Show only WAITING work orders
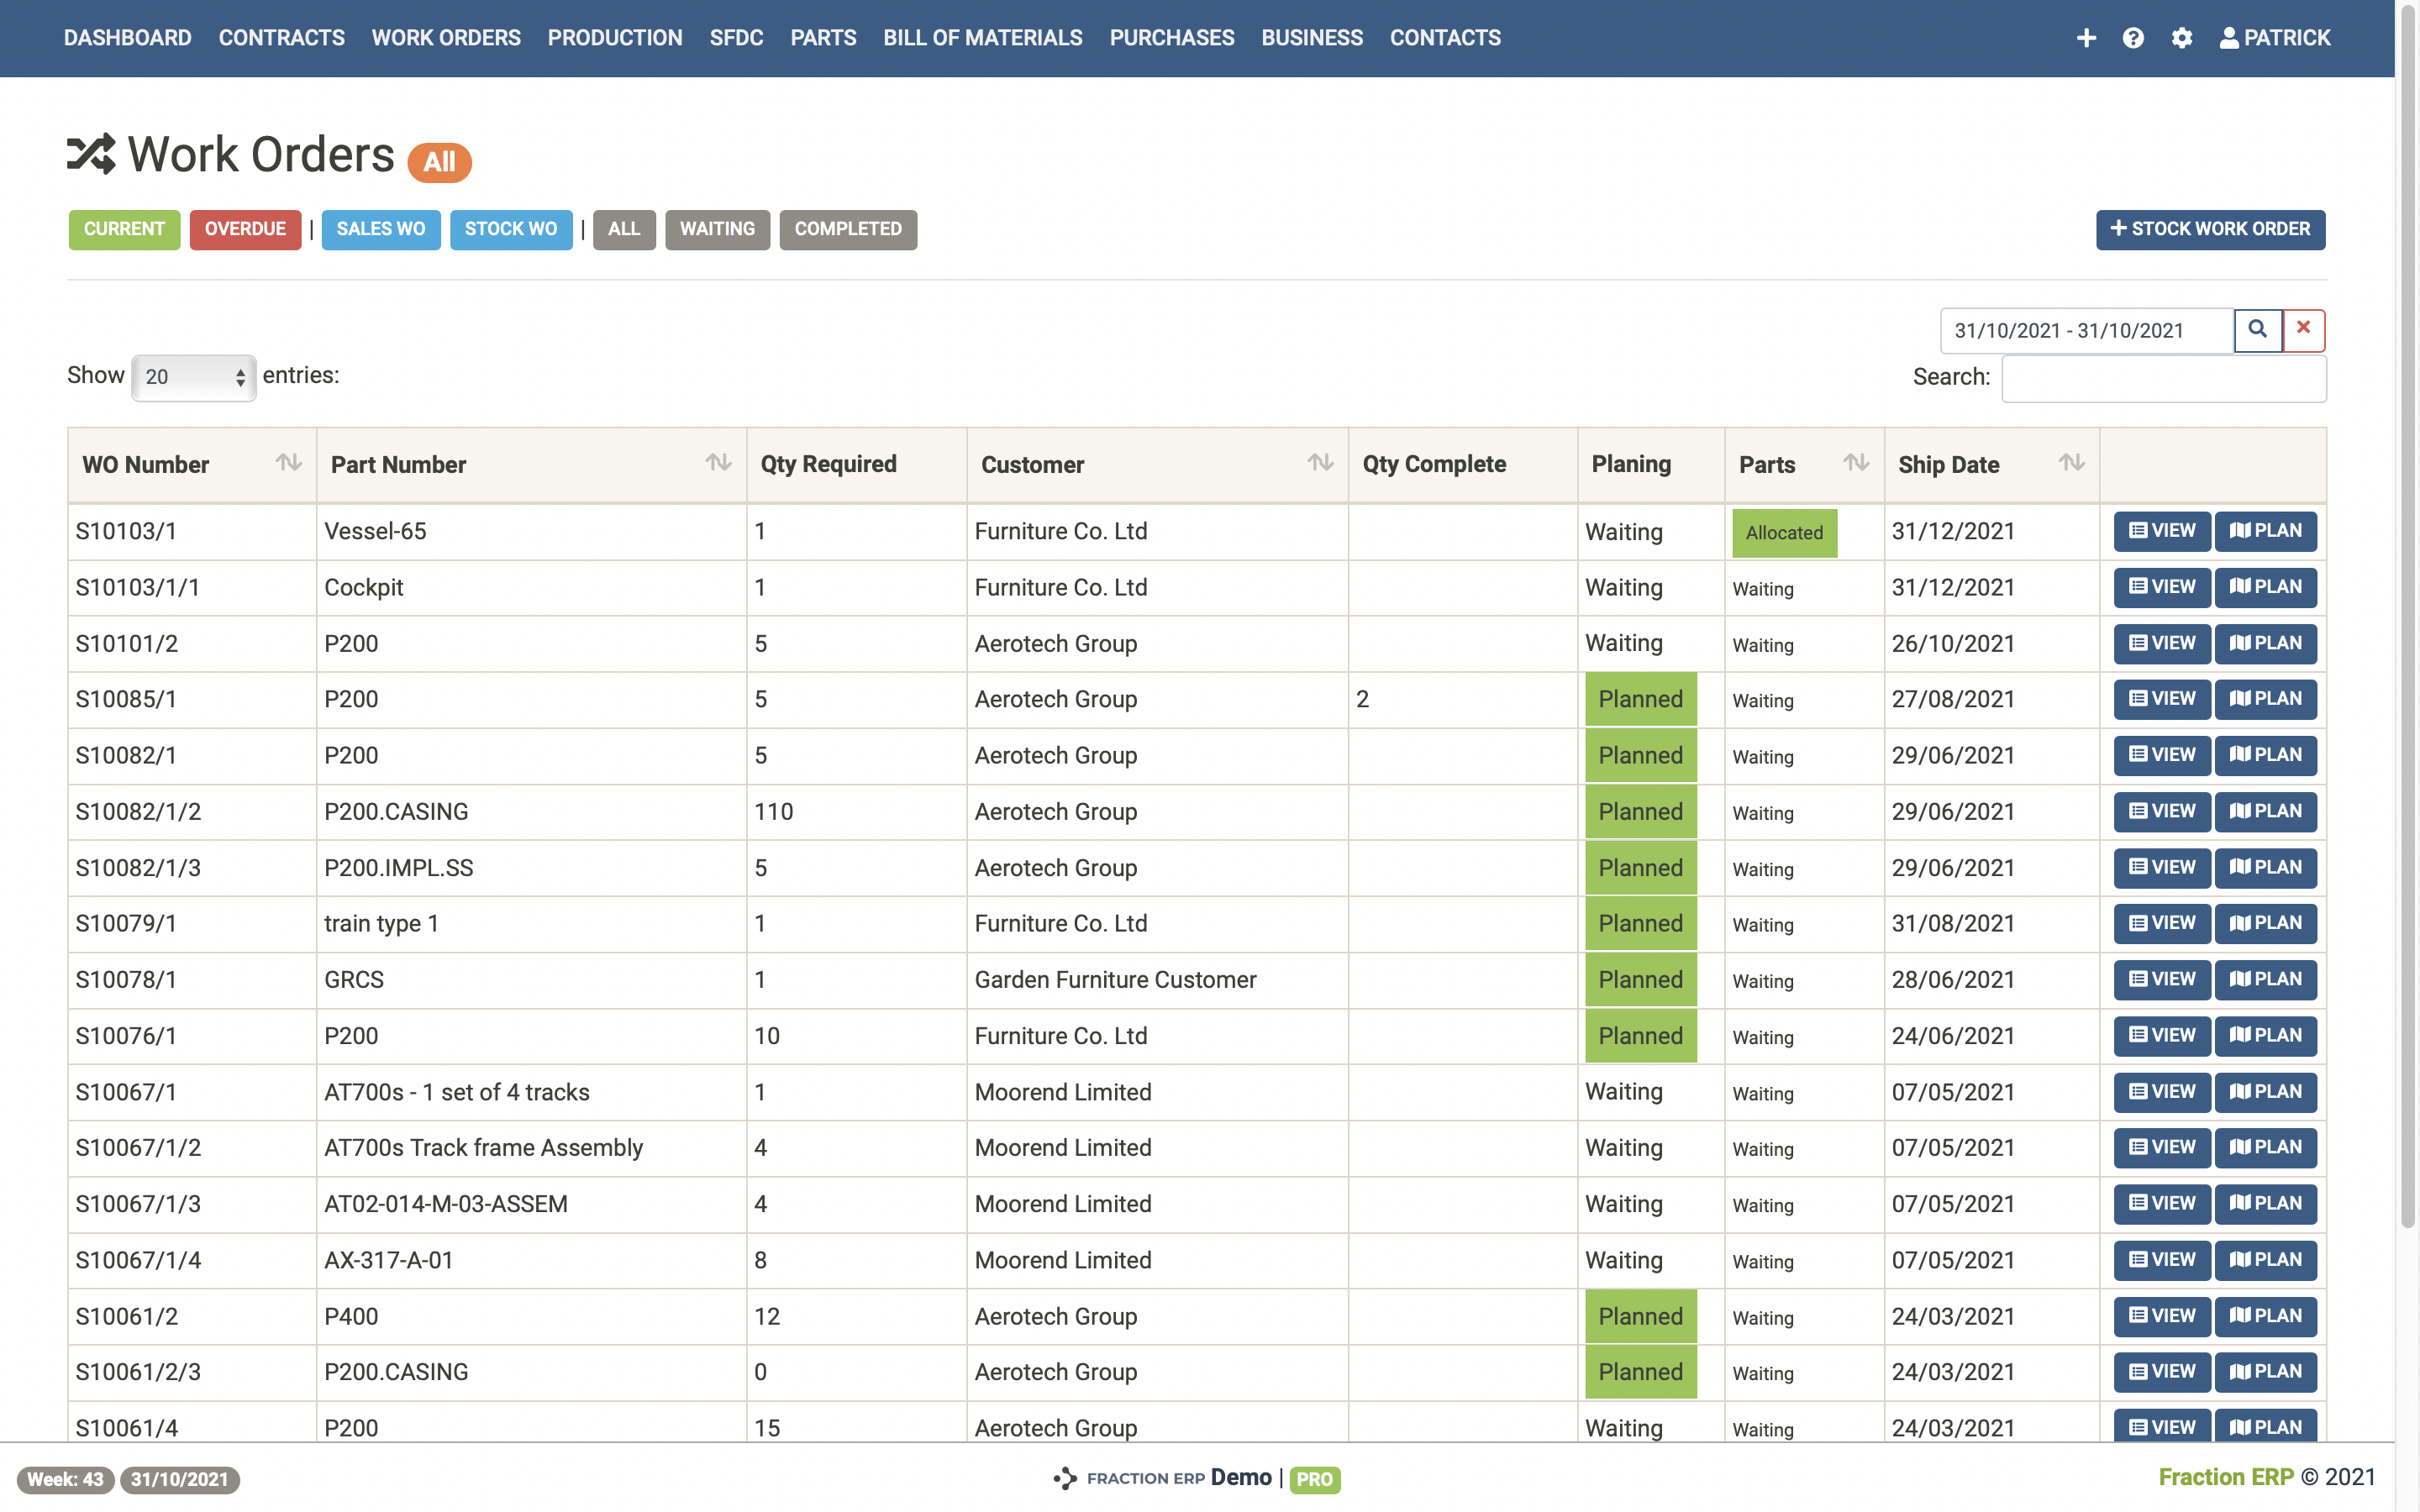This screenshot has width=2420, height=1512. (717, 229)
